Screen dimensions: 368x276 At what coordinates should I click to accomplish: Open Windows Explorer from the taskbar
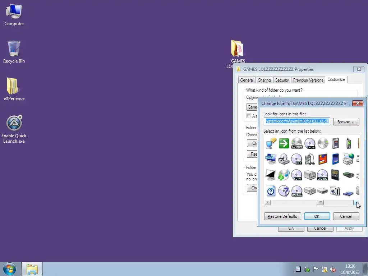(x=32, y=269)
